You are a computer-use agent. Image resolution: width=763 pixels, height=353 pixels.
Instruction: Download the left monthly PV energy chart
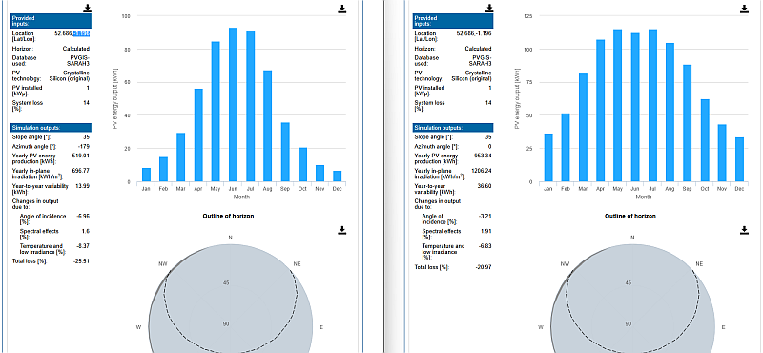click(x=342, y=9)
